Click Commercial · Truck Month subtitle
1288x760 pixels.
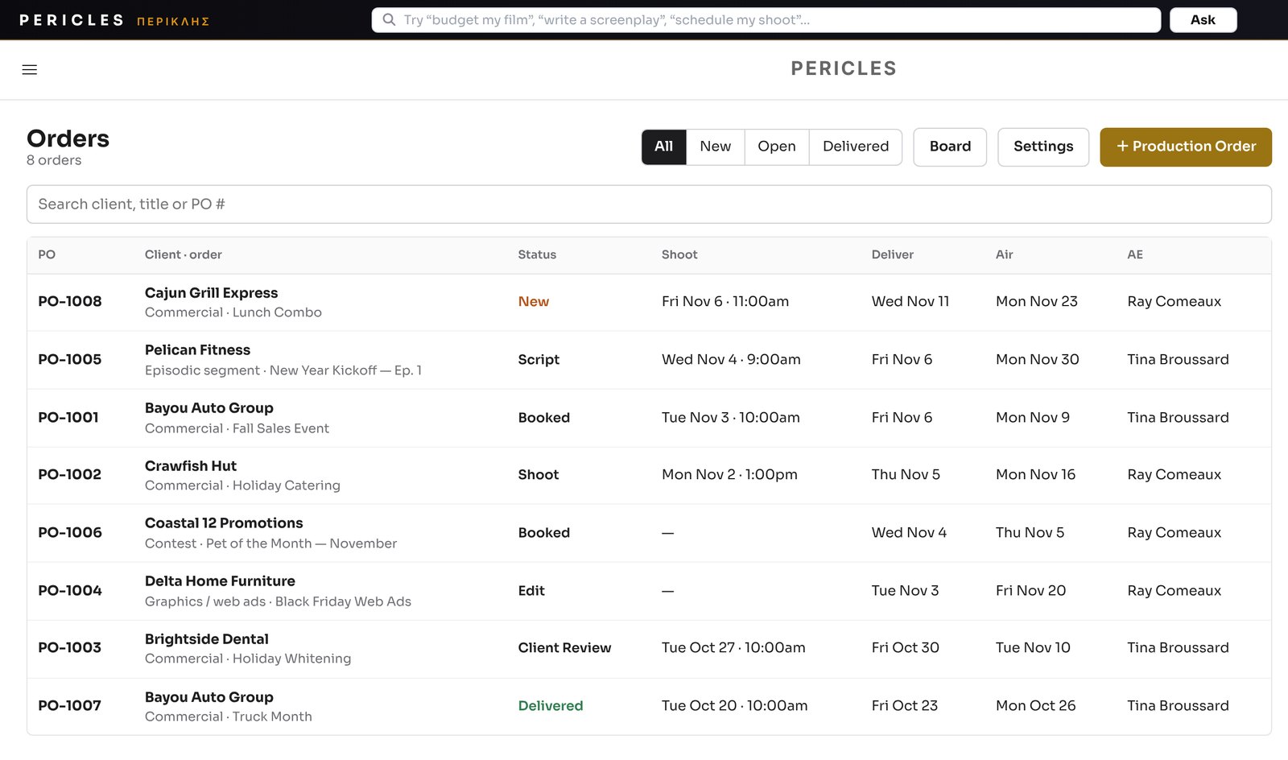[229, 717]
